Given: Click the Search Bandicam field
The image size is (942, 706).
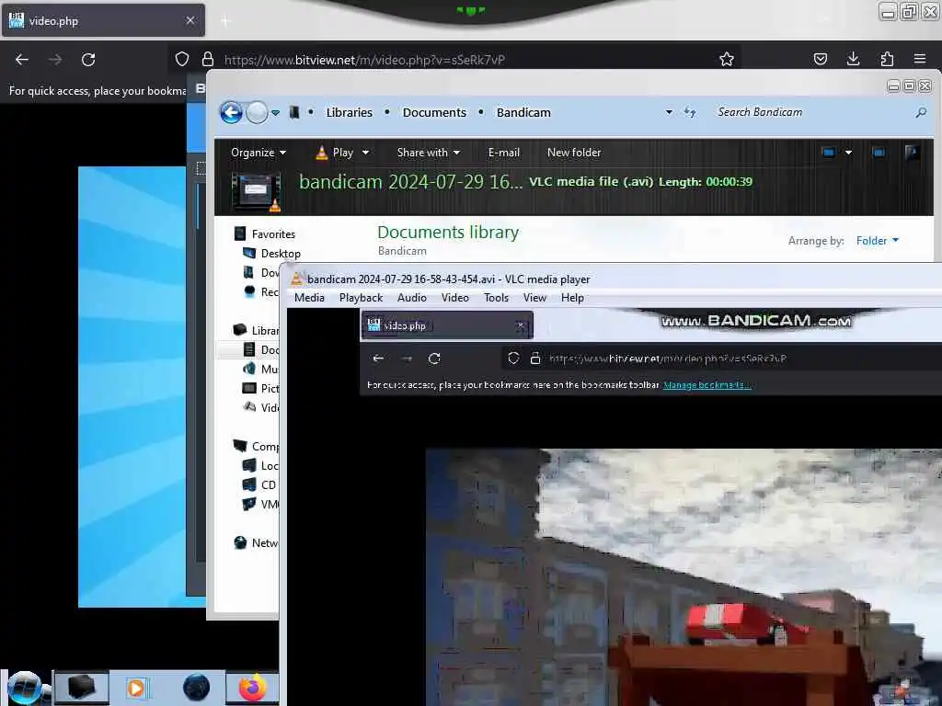Looking at the screenshot, I should pyautogui.click(x=811, y=112).
